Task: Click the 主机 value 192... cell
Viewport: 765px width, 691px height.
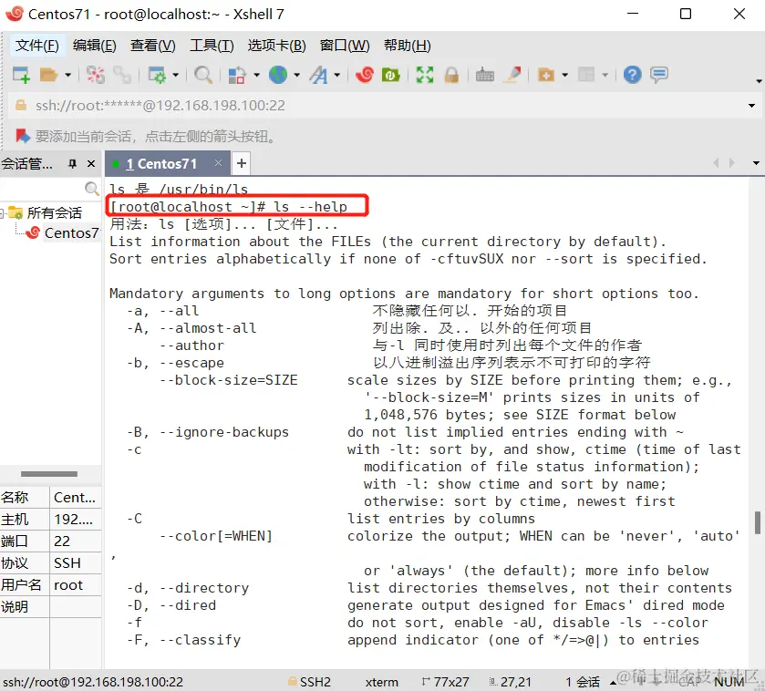Action: point(75,520)
